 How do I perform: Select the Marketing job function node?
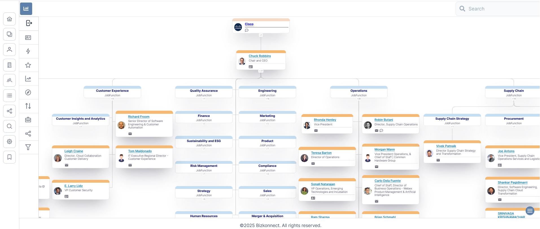click(267, 117)
